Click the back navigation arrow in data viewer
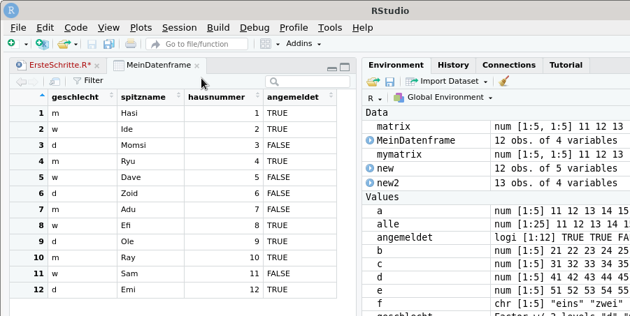Image resolution: width=630 pixels, height=316 pixels. (x=21, y=82)
